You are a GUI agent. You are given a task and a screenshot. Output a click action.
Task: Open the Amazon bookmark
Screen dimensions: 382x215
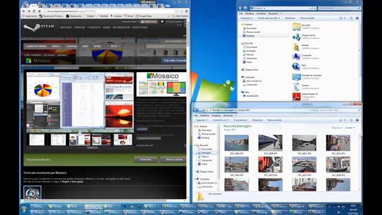click(x=116, y=16)
